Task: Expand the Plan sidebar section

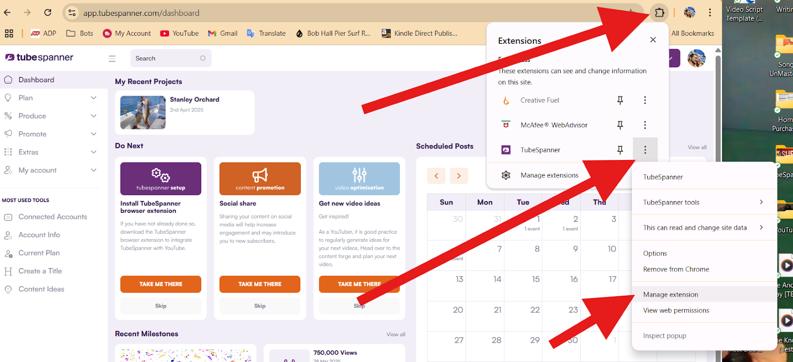Action: click(x=50, y=98)
